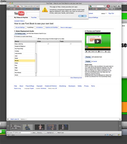Select Rock genre
Screen dimensions: 127x144
25,70
